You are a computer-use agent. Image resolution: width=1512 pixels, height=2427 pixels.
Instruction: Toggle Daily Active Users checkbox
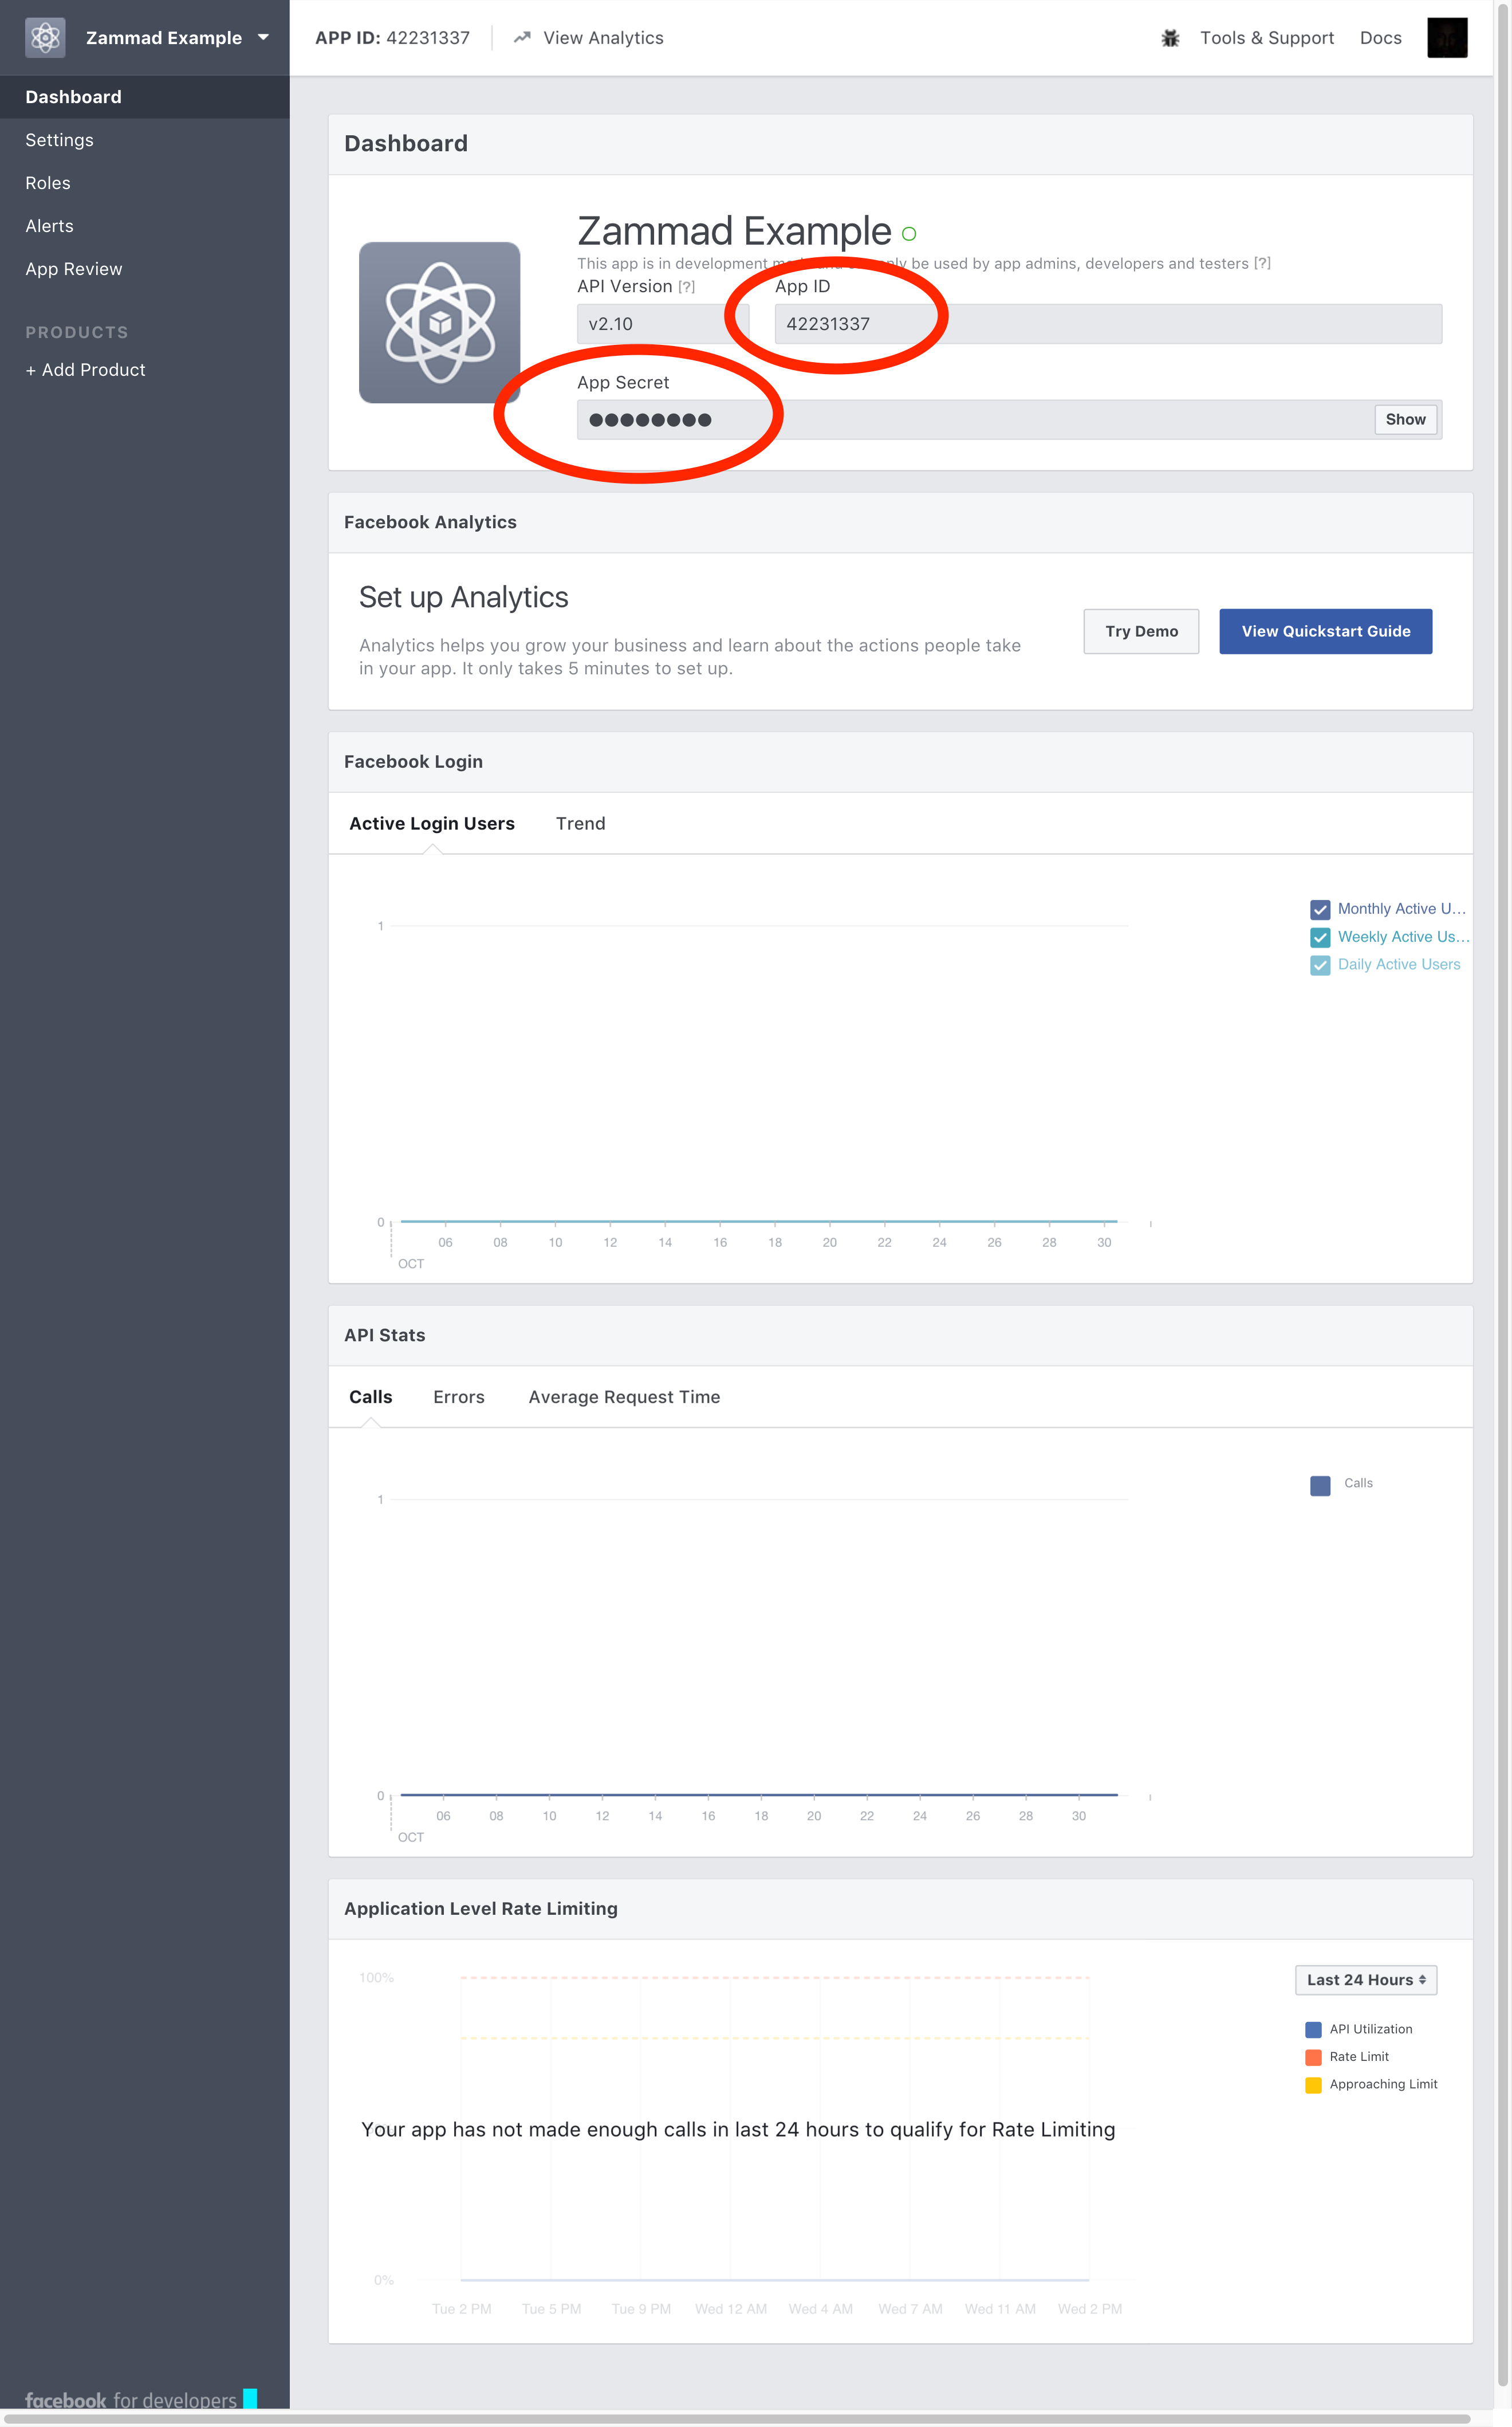pos(1320,965)
